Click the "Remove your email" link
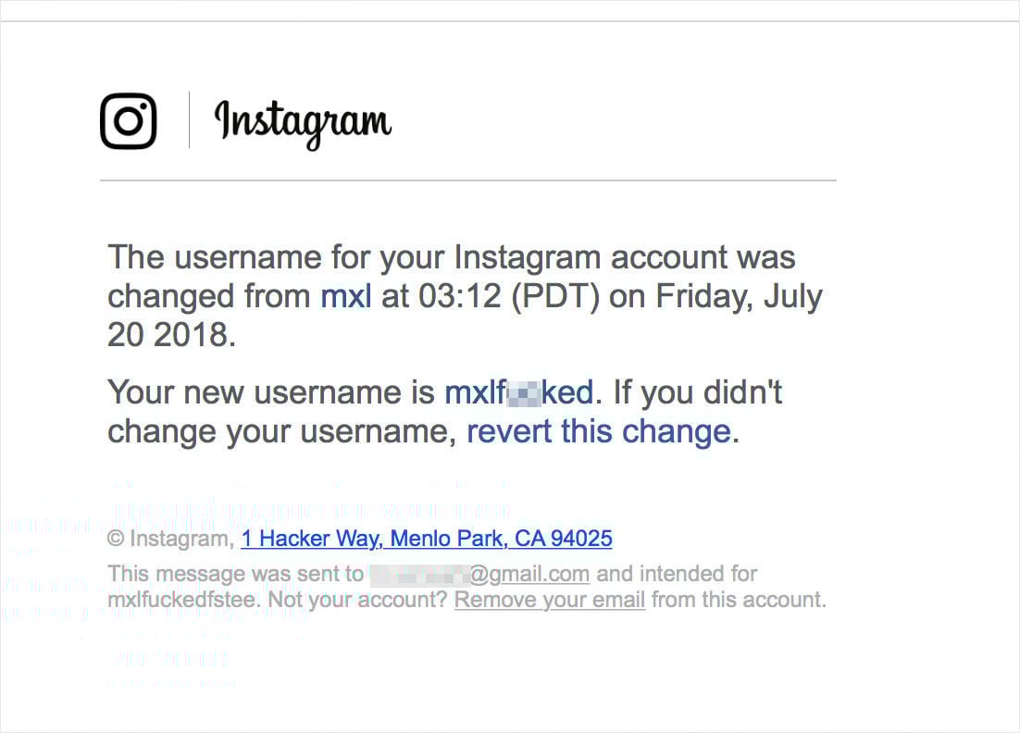The width and height of the screenshot is (1020, 733). (550, 600)
